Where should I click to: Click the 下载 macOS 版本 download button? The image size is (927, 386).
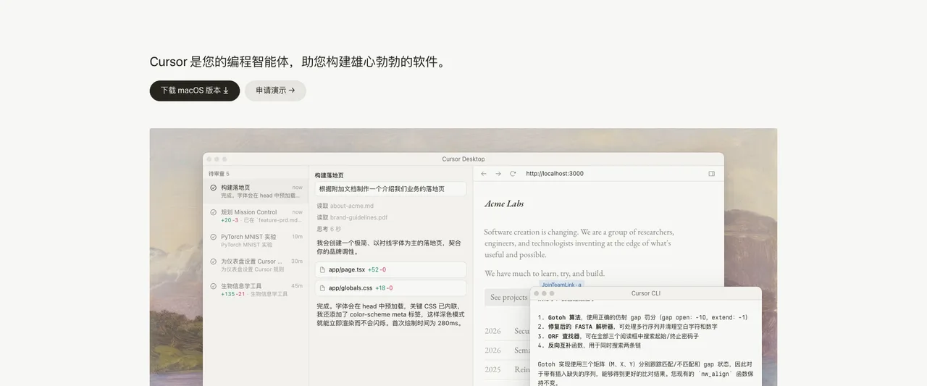[x=195, y=91]
